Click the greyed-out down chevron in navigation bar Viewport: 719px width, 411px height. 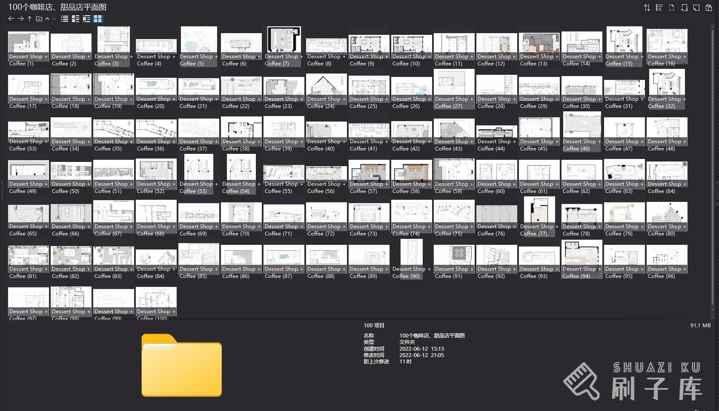click(54, 19)
